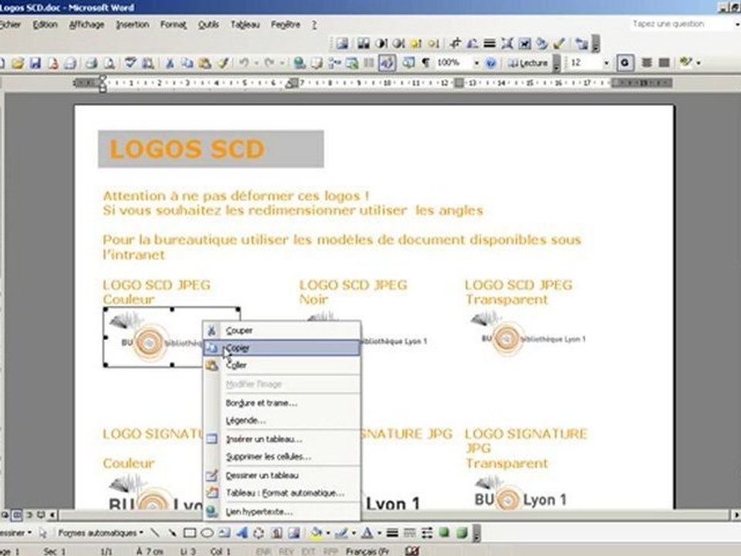Open line thickness style in the drawing toolbar
This screenshot has width=741, height=556.
click(392, 534)
